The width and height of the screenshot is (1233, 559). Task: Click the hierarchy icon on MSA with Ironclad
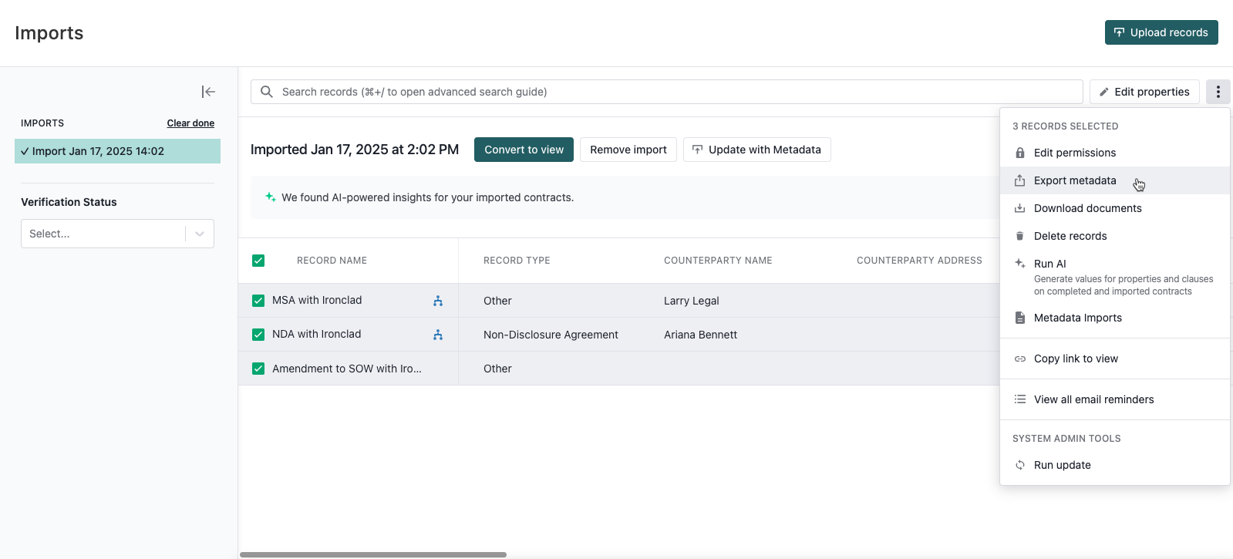pos(438,301)
